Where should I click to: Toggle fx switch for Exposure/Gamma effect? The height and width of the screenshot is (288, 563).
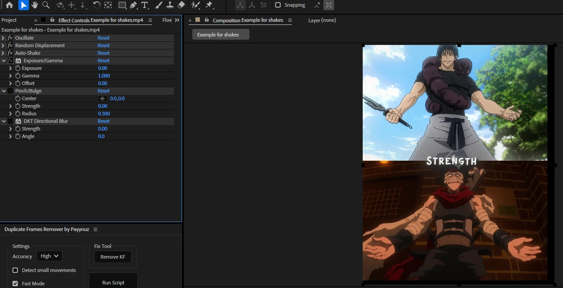(10, 61)
